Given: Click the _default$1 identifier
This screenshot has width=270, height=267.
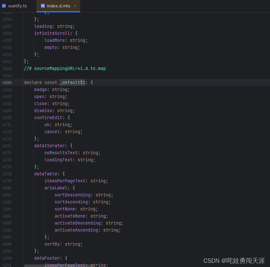Looking at the screenshot, I should tap(73, 82).
